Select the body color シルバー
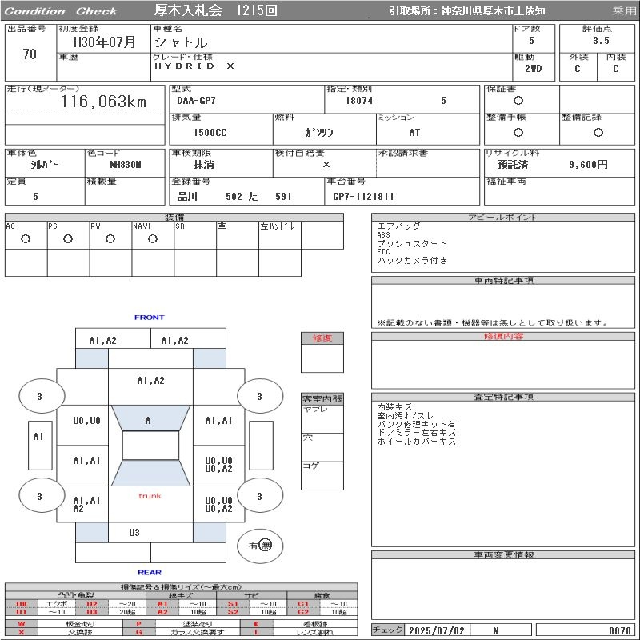This screenshot has height=640, width=640. [x=45, y=165]
